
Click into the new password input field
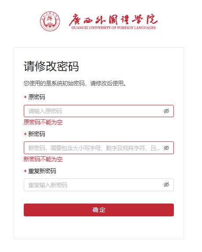click(99, 148)
